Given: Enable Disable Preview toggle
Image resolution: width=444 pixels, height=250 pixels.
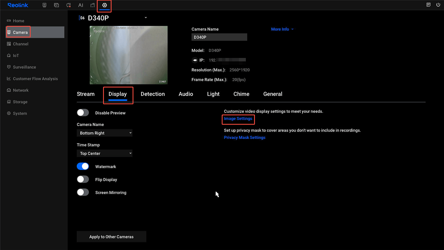Looking at the screenshot, I should point(83,113).
